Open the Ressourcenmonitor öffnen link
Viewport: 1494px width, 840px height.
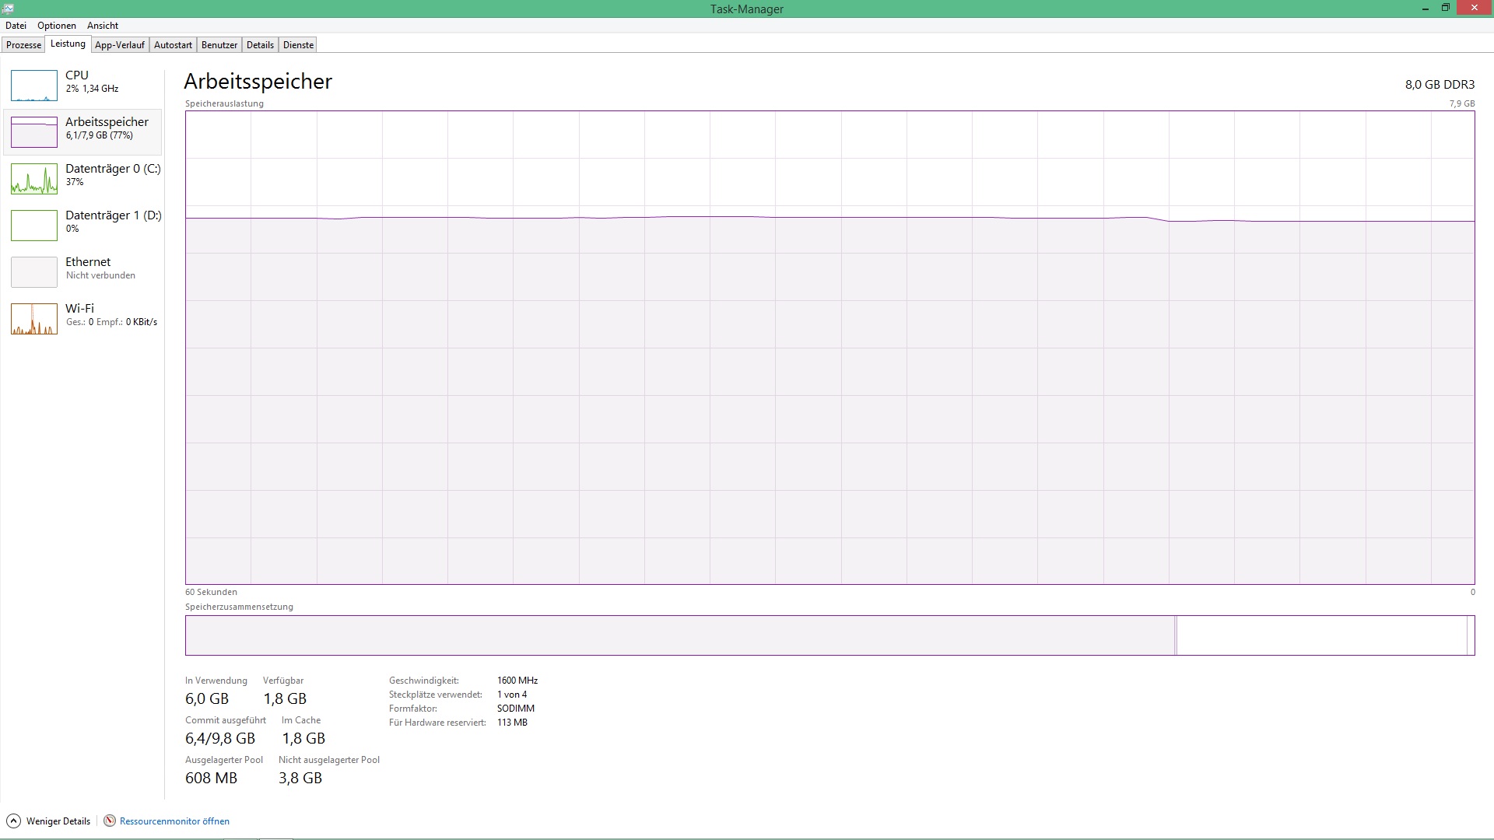pyautogui.click(x=174, y=821)
